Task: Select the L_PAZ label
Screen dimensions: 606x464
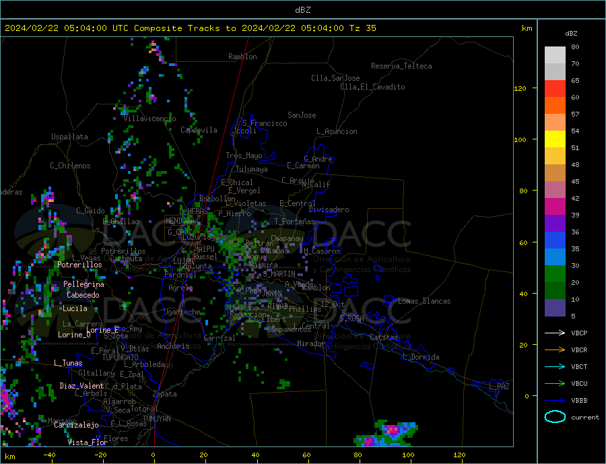Action: (x=499, y=387)
